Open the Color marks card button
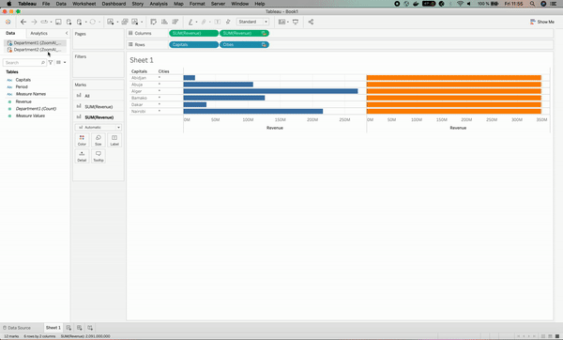This screenshot has width=563, height=340. coord(82,140)
